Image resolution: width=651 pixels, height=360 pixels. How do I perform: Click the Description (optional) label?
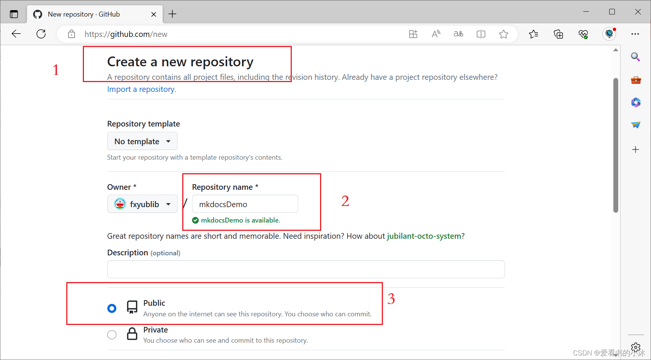pos(144,253)
